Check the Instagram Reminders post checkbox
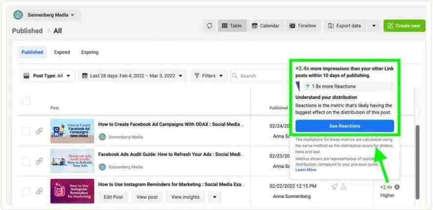Image resolution: width=433 pixels, height=210 pixels. pyautogui.click(x=26, y=192)
